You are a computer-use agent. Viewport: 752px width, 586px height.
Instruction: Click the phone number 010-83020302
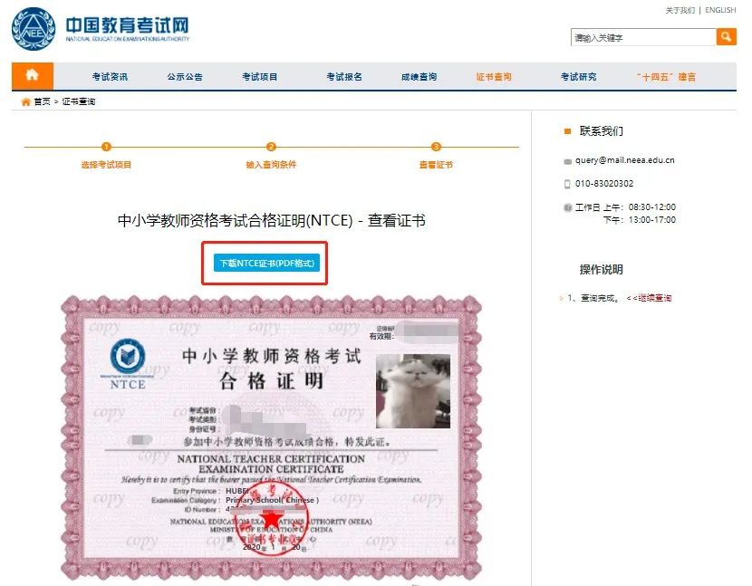click(x=604, y=184)
